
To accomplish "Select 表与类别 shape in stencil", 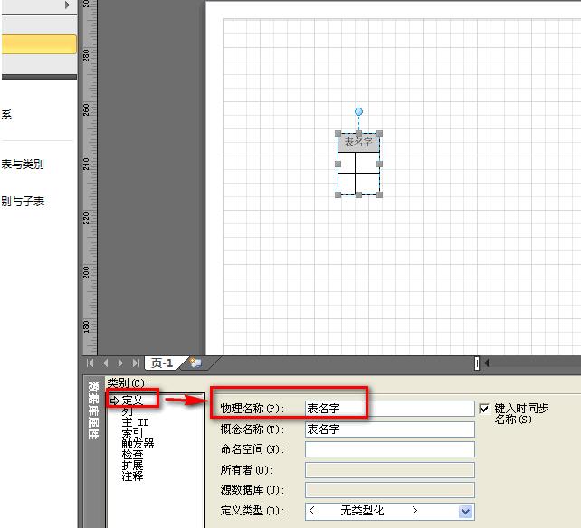I will 23,164.
